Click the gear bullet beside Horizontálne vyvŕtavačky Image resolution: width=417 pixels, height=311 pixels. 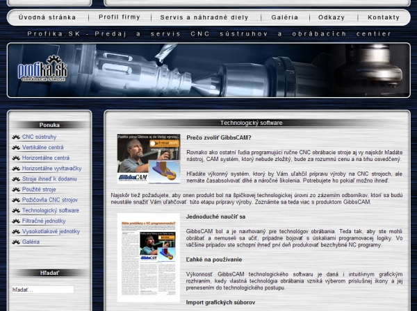(x=16, y=169)
